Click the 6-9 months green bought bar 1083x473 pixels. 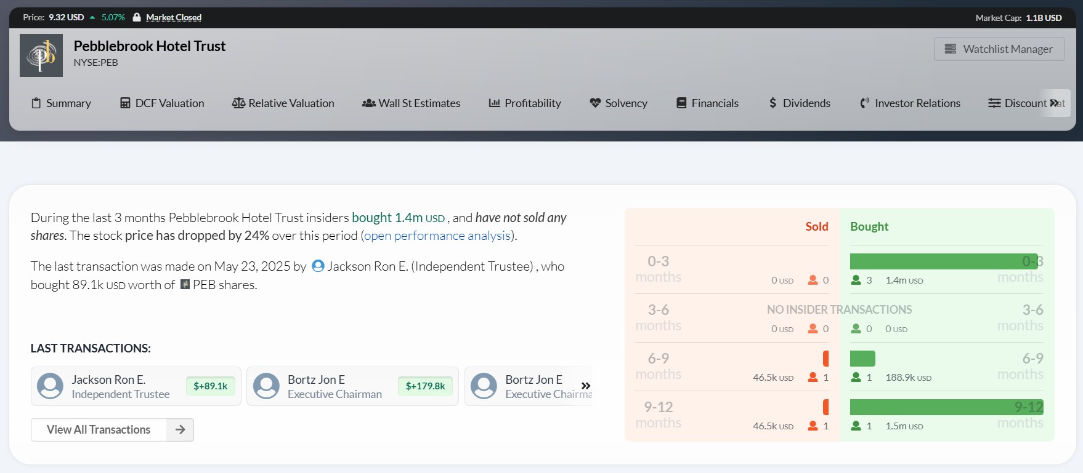[862, 359]
